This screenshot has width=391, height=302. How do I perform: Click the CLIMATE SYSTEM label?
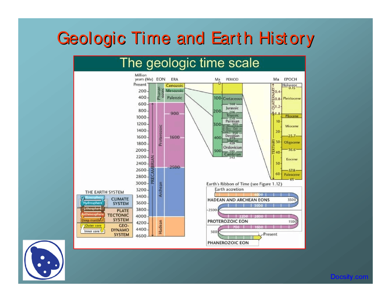(x=120, y=201)
